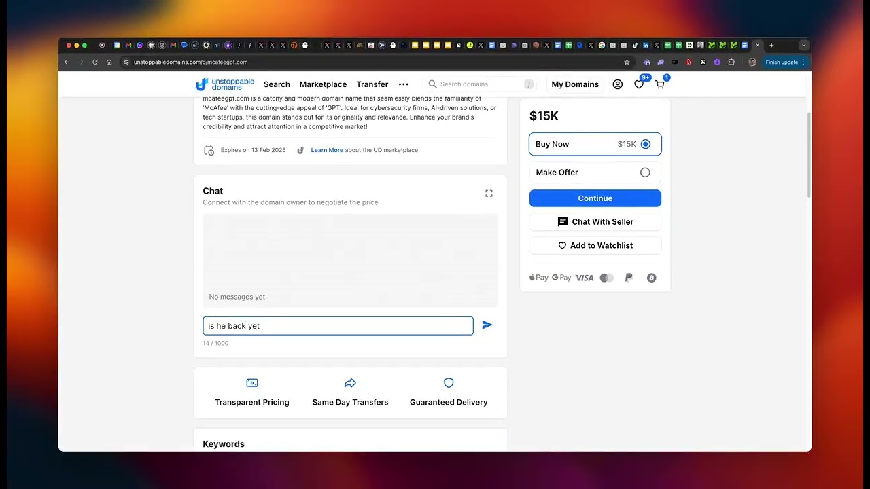
Task: Click the $15K price heading
Action: pos(544,116)
